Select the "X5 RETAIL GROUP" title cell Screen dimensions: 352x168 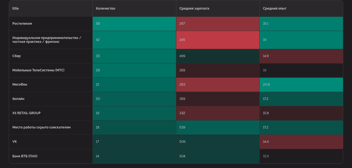tap(26, 113)
